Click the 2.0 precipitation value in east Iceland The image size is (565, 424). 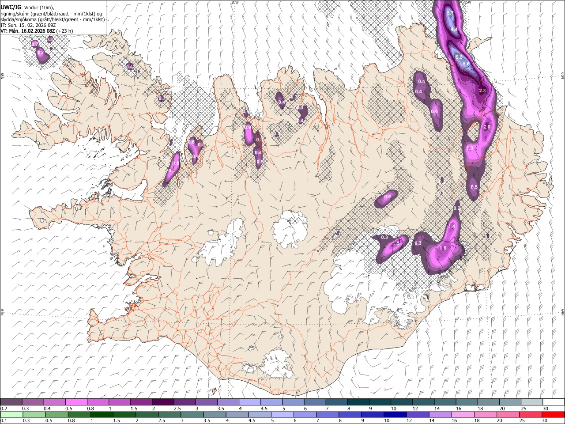click(487, 127)
